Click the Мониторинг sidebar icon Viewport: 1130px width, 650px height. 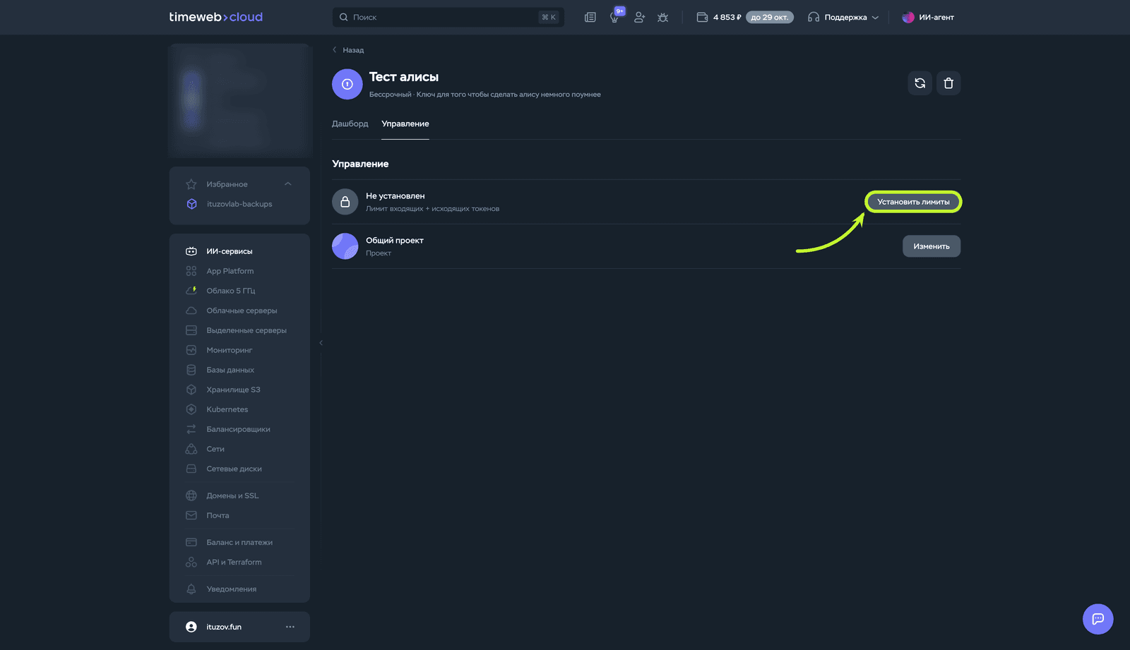point(191,350)
